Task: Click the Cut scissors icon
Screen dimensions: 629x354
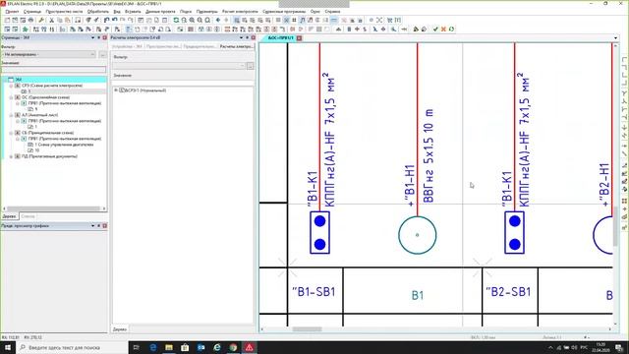Action: tap(52, 20)
